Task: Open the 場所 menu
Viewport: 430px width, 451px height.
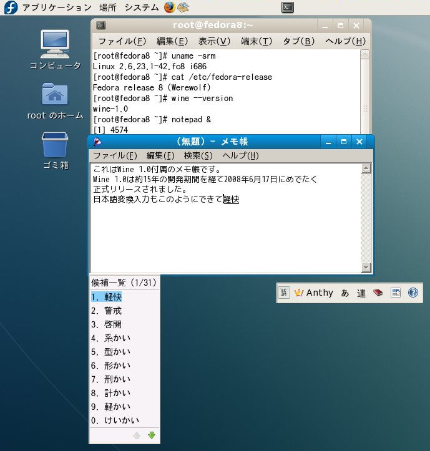Action: pos(107,7)
